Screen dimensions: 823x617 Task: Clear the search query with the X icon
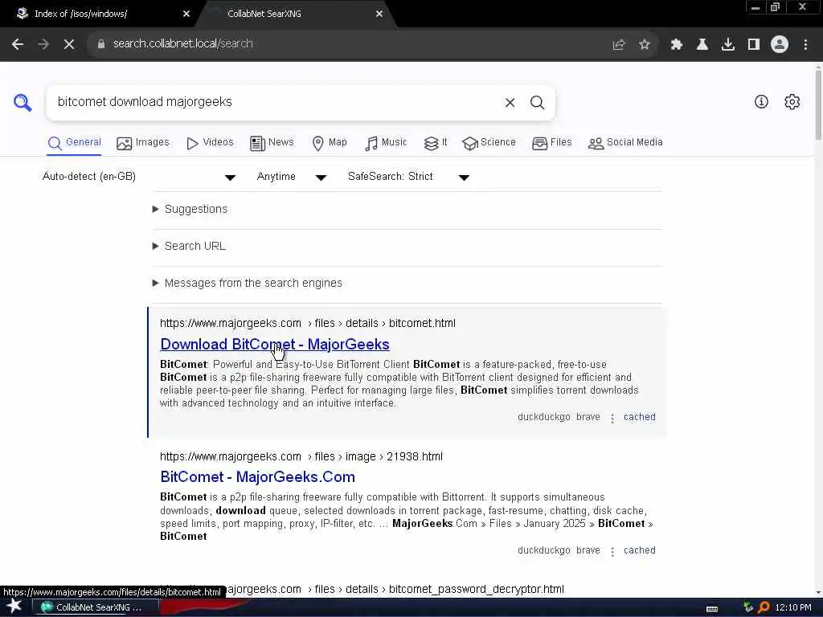[510, 102]
